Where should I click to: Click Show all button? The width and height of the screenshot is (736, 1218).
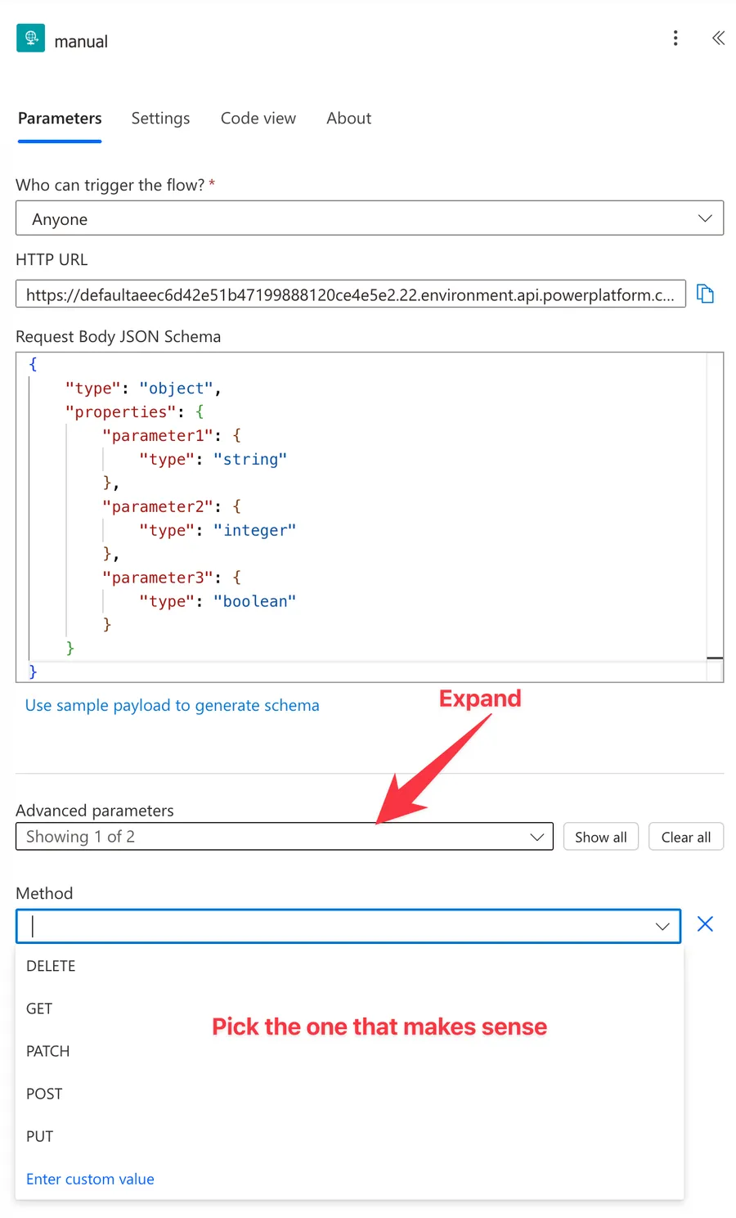(x=601, y=837)
